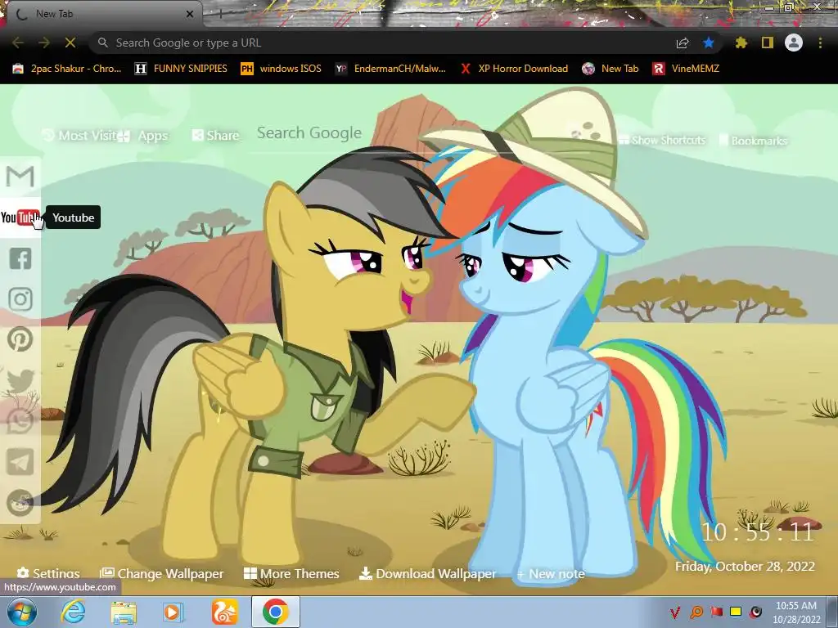Open More Themes
Image resolution: width=838 pixels, height=628 pixels.
(291, 573)
